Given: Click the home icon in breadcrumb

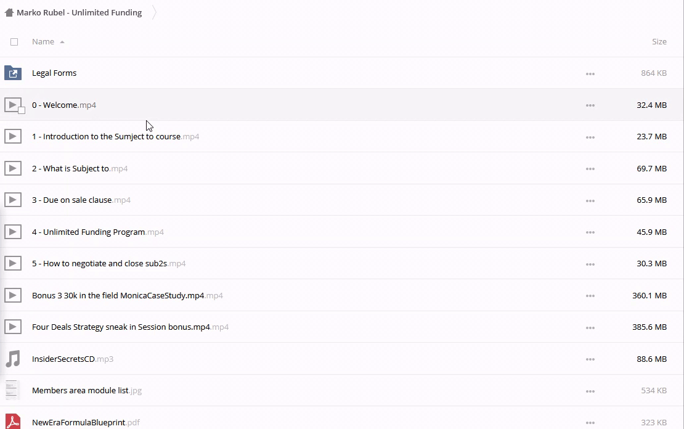Looking at the screenshot, I should 9,12.
